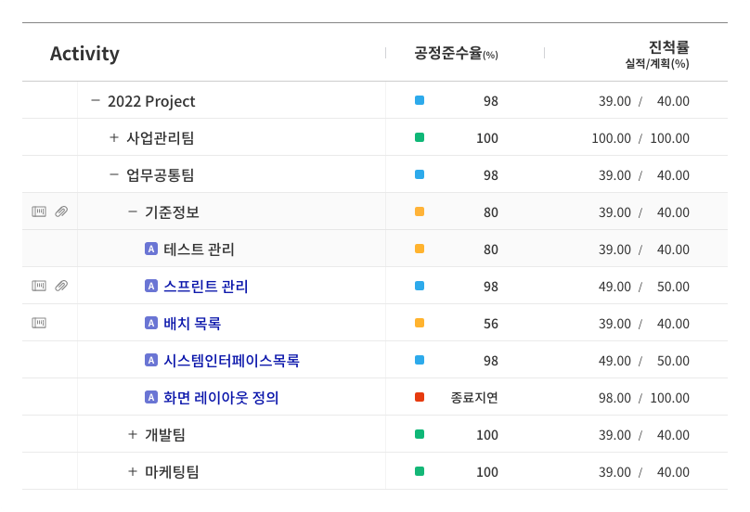Viewport: 750px width, 512px height.
Task: Click progress 39.00 / 40.00 for 2022 Project
Action: pos(644,101)
